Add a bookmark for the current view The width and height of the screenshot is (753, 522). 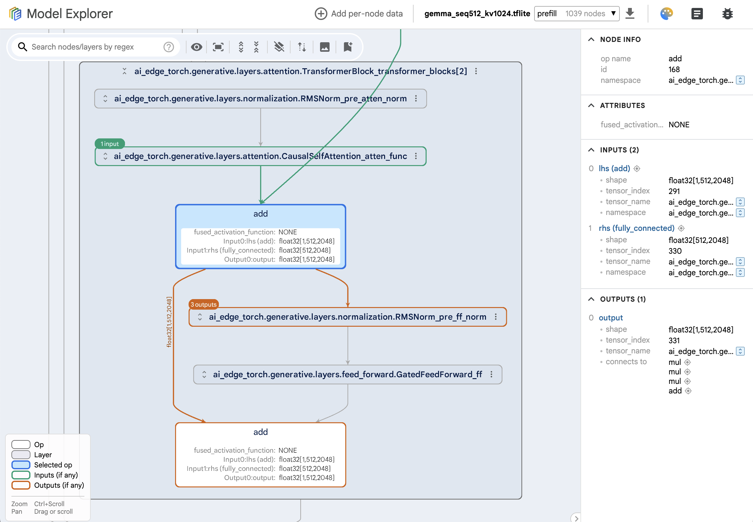pyautogui.click(x=347, y=47)
